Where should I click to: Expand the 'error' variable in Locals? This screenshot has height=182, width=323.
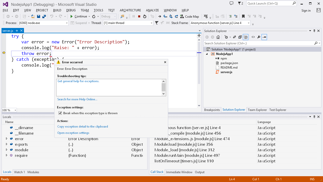[x=7, y=139]
